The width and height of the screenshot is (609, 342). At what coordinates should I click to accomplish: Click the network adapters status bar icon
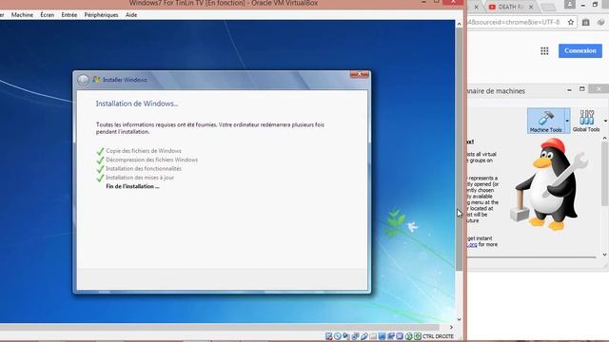coord(355,336)
